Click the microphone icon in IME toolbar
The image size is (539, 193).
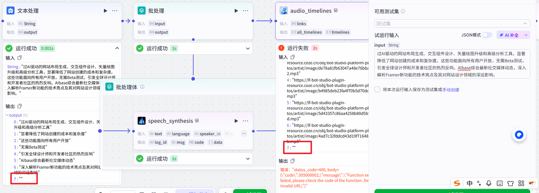[x=489, y=183]
